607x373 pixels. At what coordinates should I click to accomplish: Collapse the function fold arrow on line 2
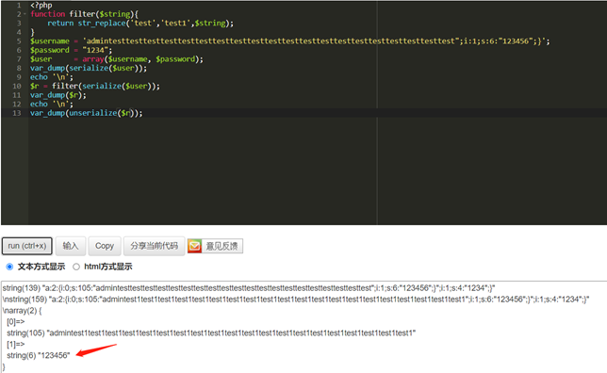coord(25,14)
